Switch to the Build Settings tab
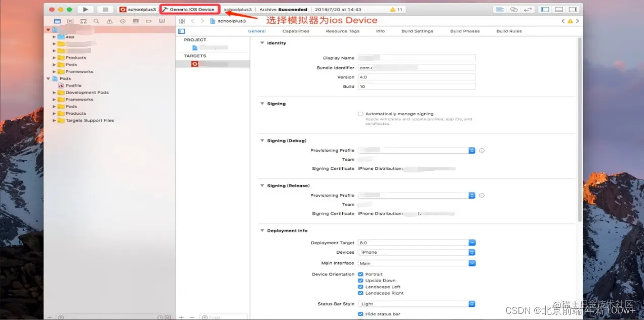Viewport: 644px width, 320px height. (x=417, y=31)
